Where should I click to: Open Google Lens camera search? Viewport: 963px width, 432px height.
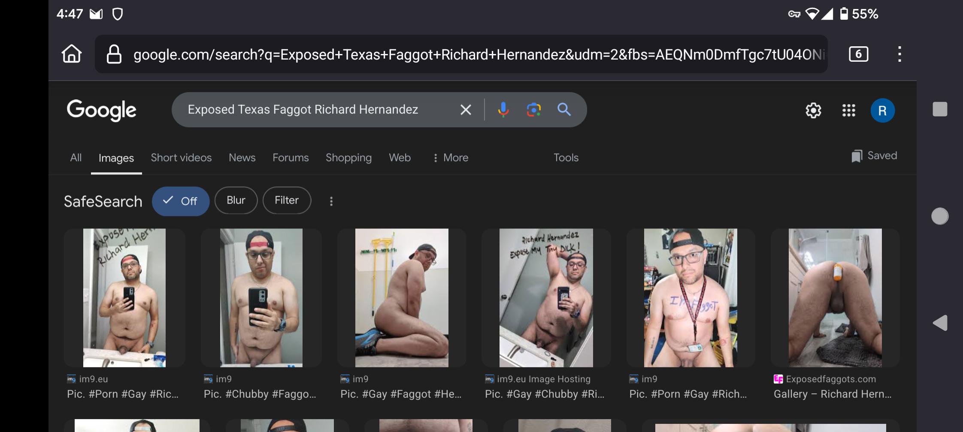pos(533,110)
